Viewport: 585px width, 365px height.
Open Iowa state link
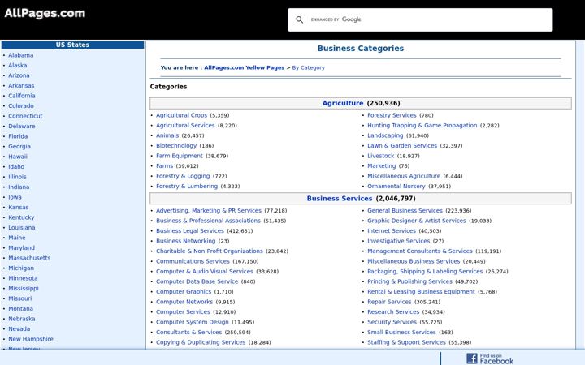15,197
